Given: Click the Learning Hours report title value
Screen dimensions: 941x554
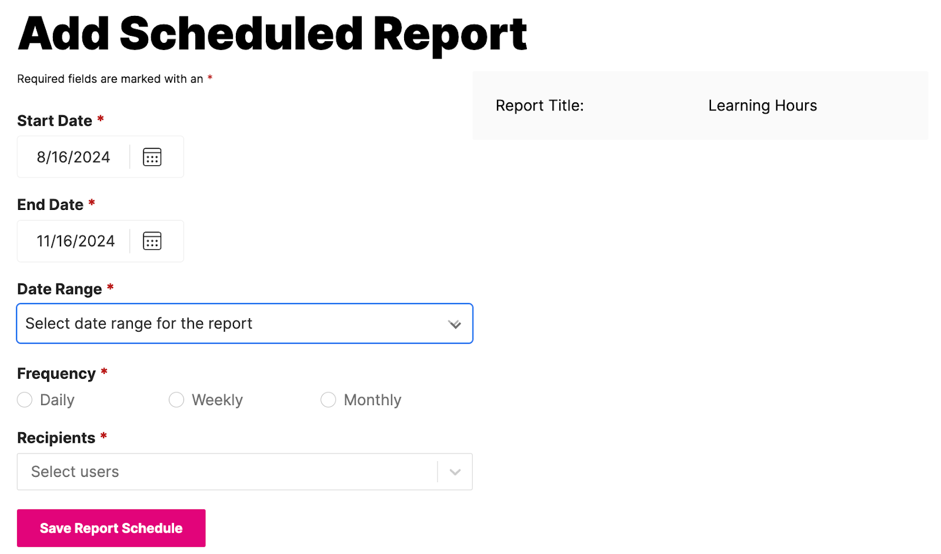Looking at the screenshot, I should (762, 106).
